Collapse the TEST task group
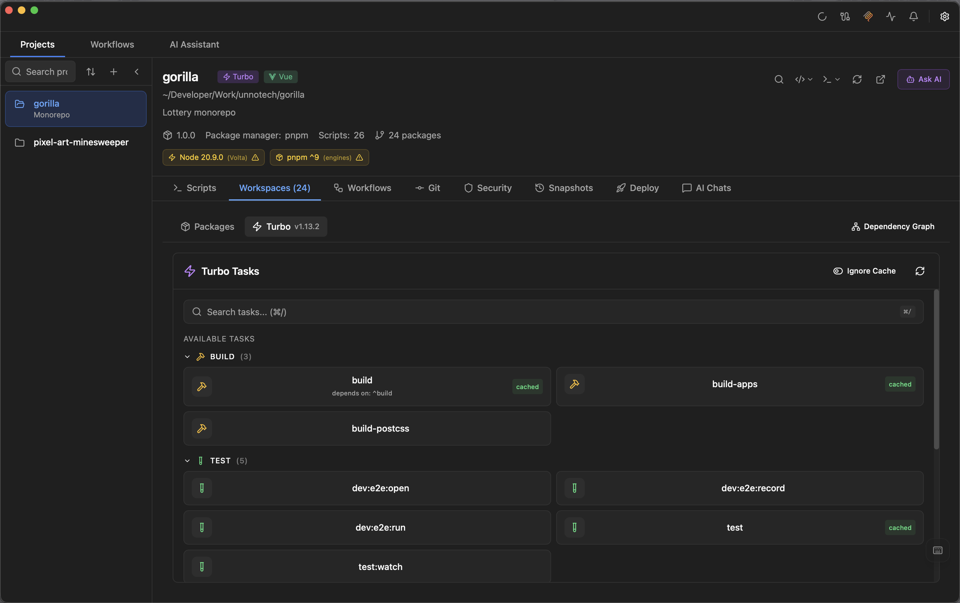Screen dimensions: 960x603 tap(187, 461)
